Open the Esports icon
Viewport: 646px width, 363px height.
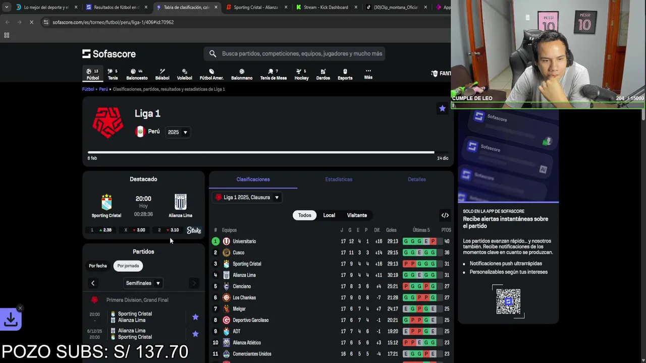click(345, 74)
